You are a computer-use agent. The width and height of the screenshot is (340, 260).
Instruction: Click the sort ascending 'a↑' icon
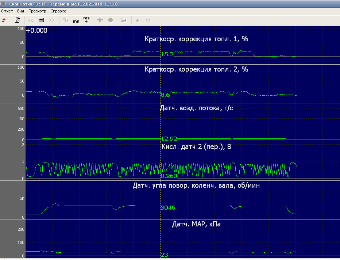[148, 20]
